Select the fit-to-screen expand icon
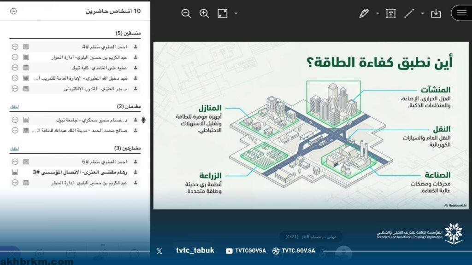Viewport: 472px width, 265px height. click(x=223, y=13)
